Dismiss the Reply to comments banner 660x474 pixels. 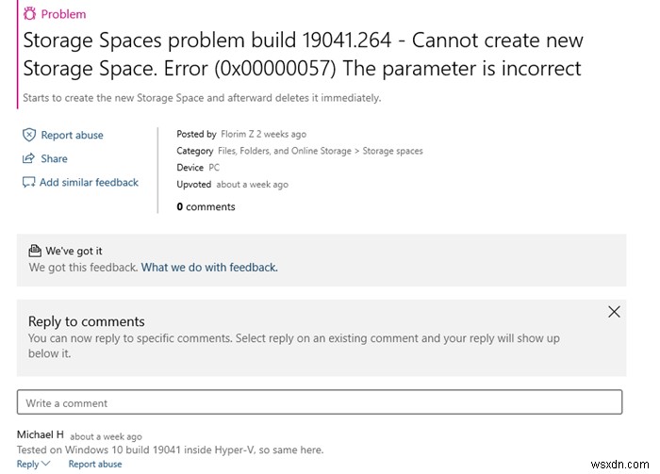tap(614, 312)
